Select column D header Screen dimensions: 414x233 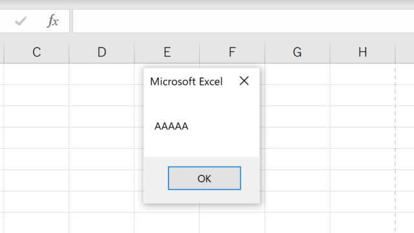(x=102, y=52)
